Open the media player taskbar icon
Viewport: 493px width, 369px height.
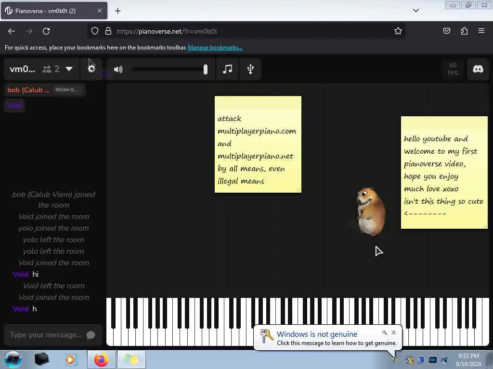pos(71,359)
